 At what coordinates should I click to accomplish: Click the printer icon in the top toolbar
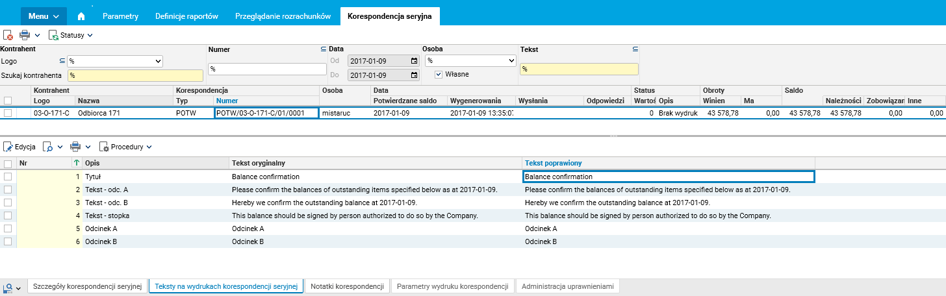pyautogui.click(x=25, y=35)
